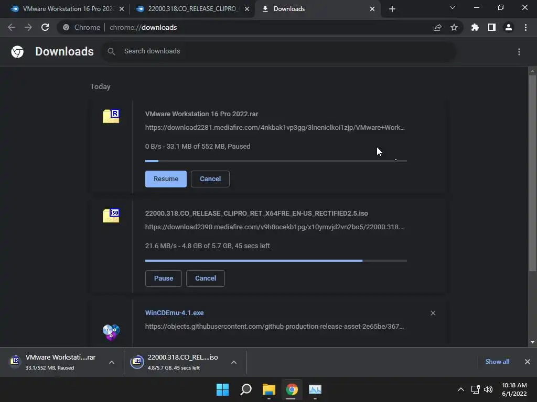The image size is (537, 402).
Task: Open the Chrome profile avatar
Action: pyautogui.click(x=509, y=27)
